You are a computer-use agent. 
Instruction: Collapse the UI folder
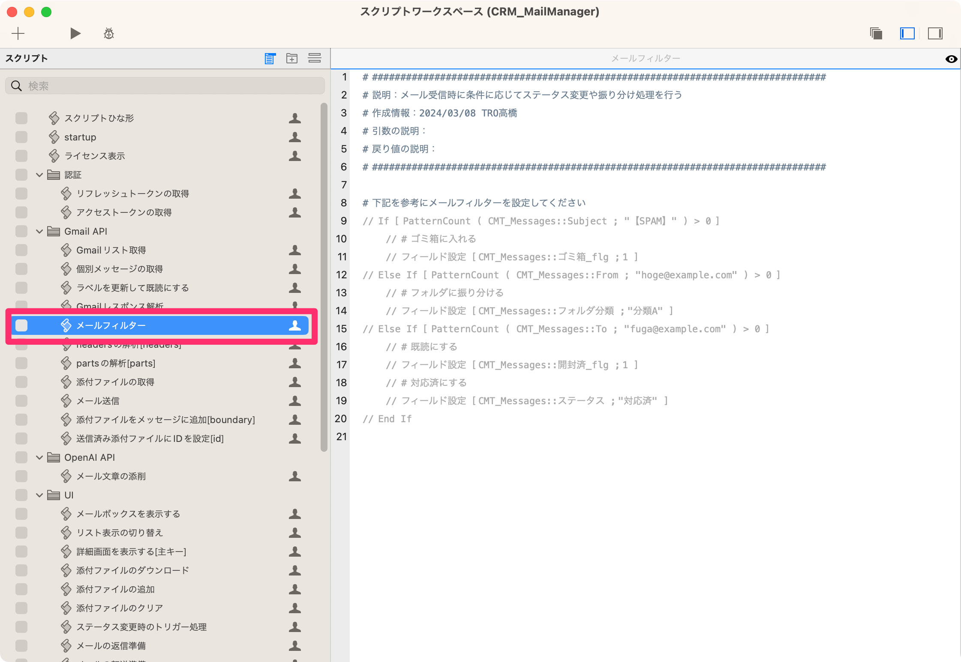[39, 495]
